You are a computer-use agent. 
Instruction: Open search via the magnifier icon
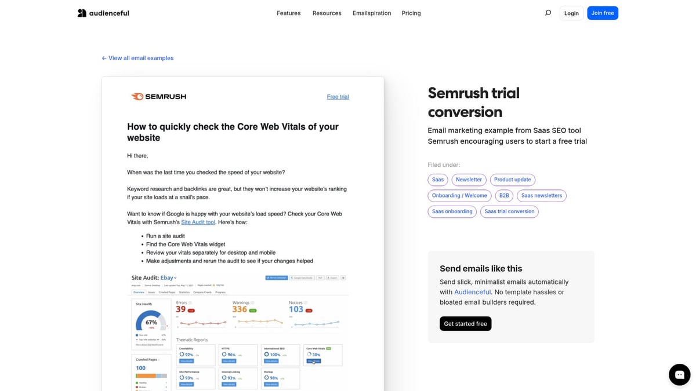pos(548,12)
